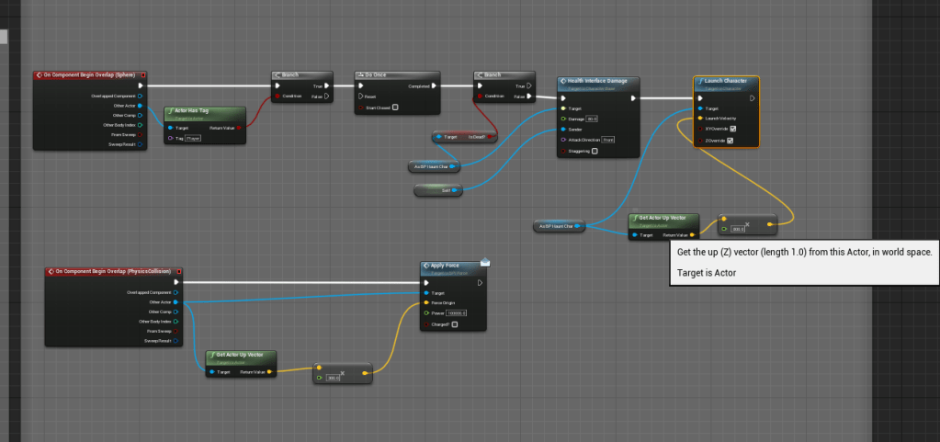Click the Damage value field on Health Interface Damage
Screen dimensions: 940x442
[x=592, y=119]
